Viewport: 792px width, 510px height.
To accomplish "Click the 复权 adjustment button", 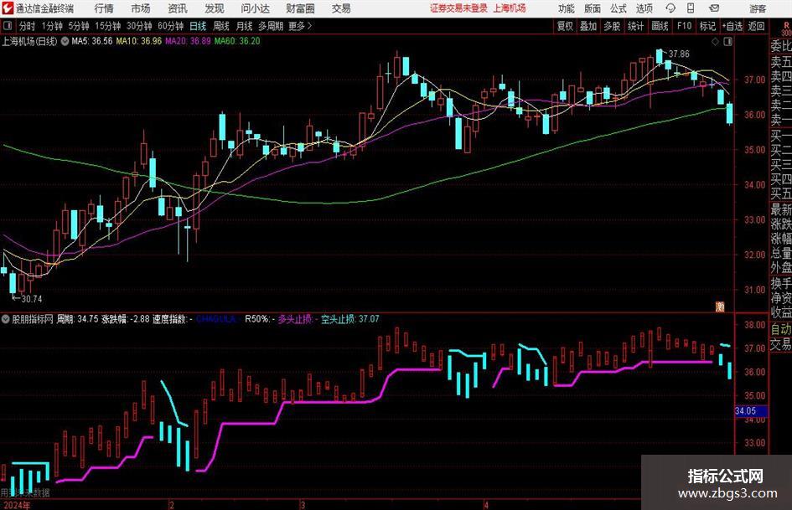I will (565, 26).
